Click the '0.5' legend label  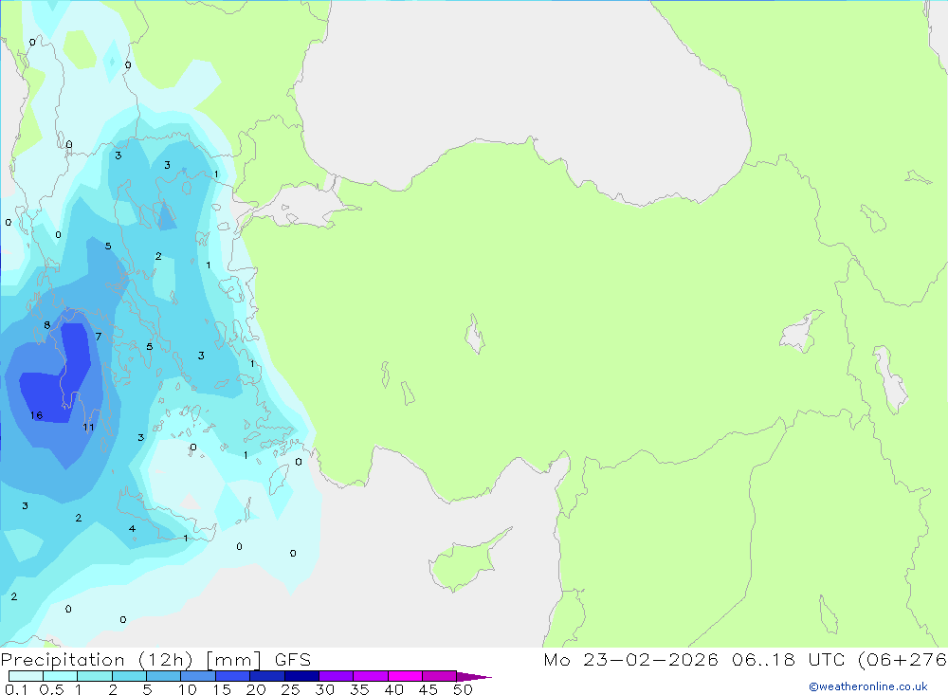51,689
